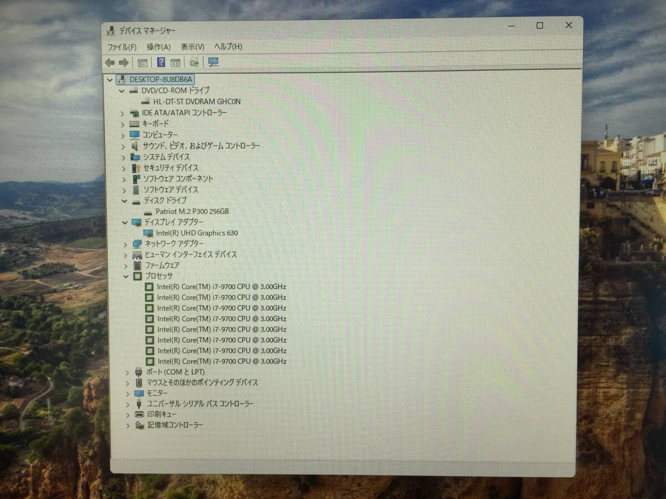
Task: Select the Patriot M.2 P300 256GB disk
Action: (x=192, y=211)
